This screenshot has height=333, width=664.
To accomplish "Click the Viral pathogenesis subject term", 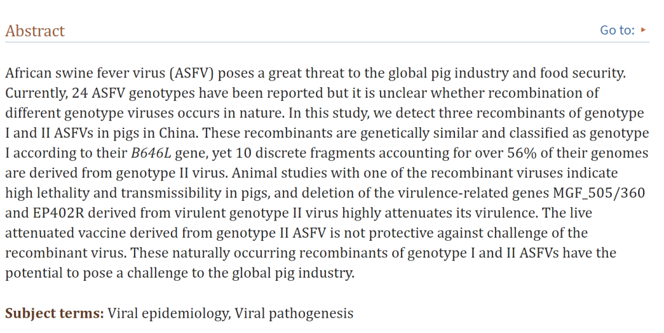I will 294,313.
